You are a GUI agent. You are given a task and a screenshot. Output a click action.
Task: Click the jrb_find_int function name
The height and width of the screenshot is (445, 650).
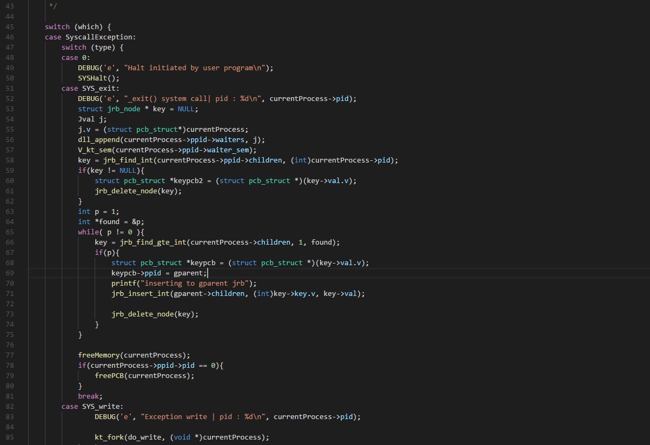[127, 160]
